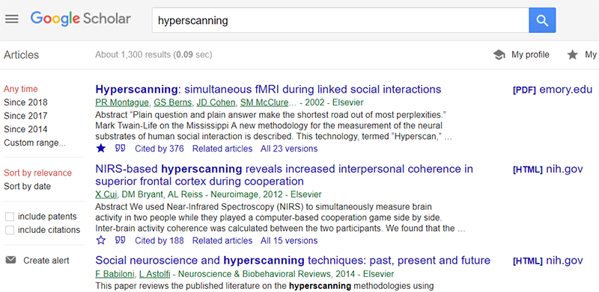Open Related articles for Montague paper
599x292 pixels.
coord(222,149)
